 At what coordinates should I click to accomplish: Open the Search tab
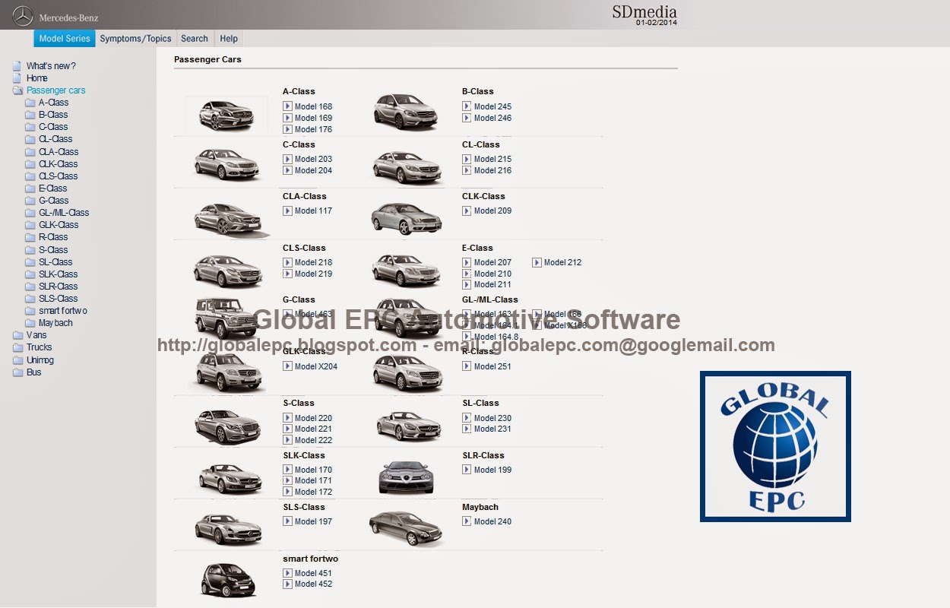(195, 39)
